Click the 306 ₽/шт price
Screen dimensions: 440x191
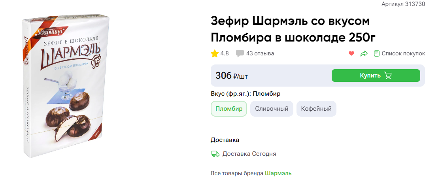point(232,76)
